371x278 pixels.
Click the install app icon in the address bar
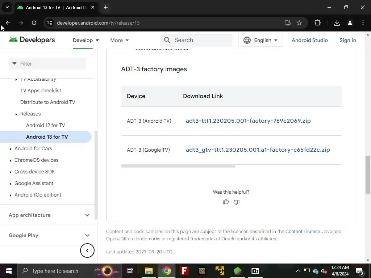pyautogui.click(x=287, y=23)
